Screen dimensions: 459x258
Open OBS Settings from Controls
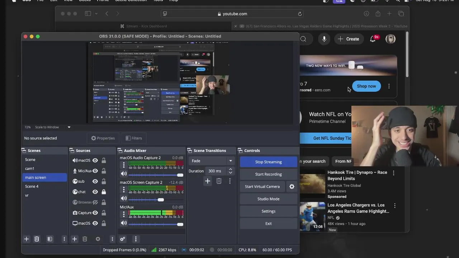[x=268, y=211]
